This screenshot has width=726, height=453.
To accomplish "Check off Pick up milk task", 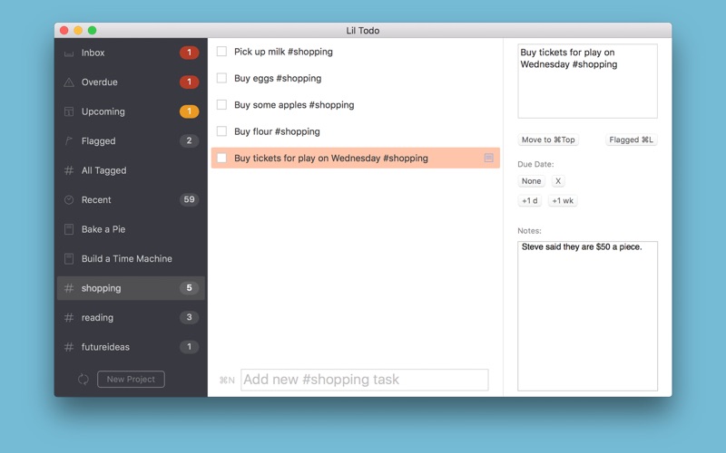I will (x=221, y=52).
